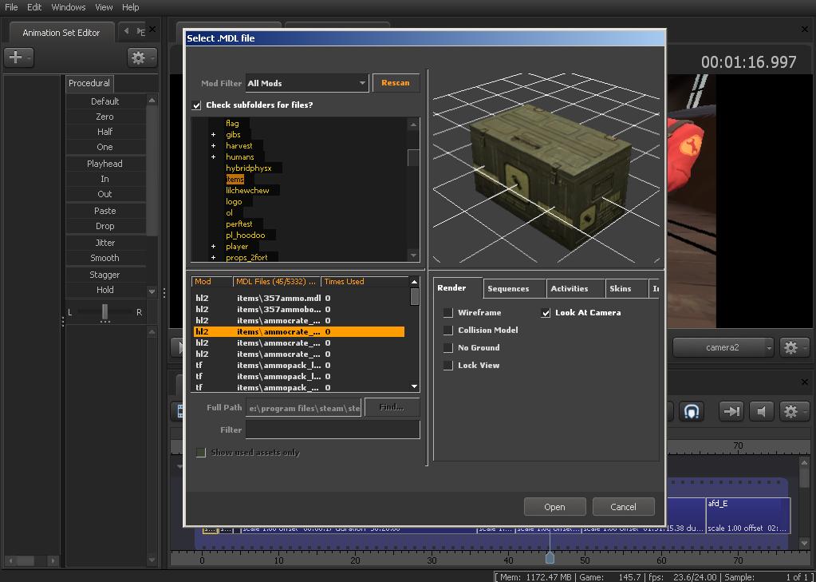Toggle the Look At Camera checkbox

coord(546,313)
